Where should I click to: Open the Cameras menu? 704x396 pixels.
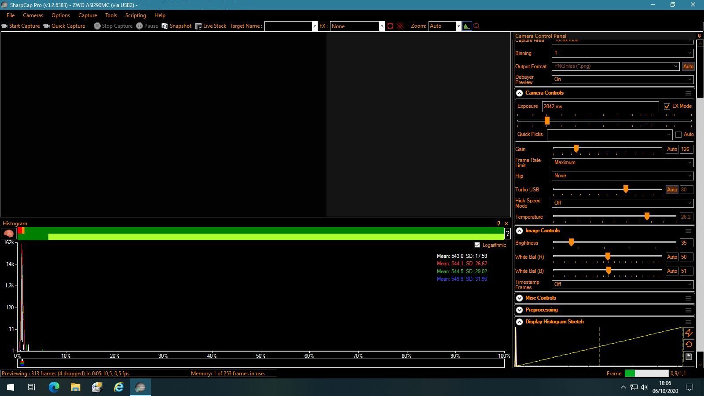click(33, 15)
